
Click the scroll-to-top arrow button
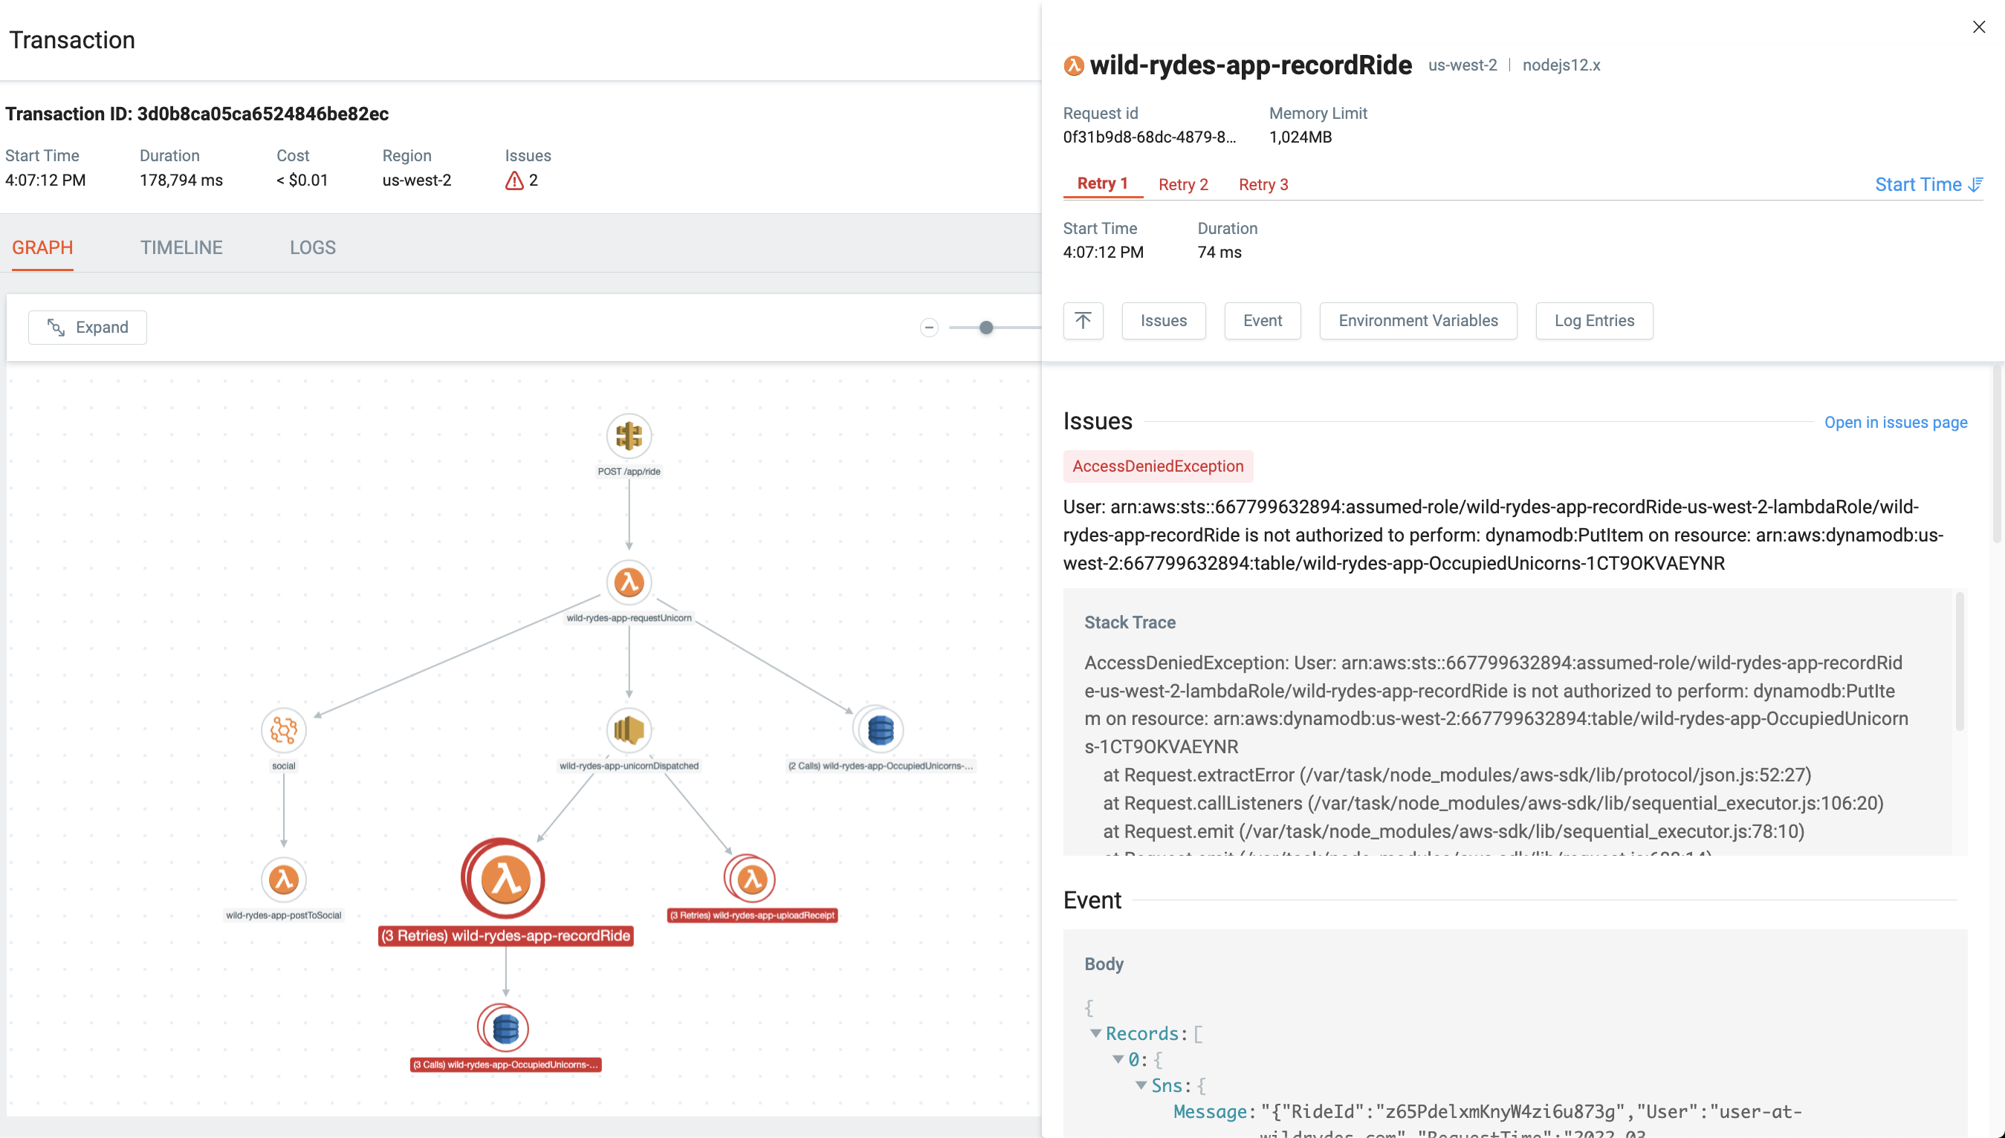[x=1083, y=320]
